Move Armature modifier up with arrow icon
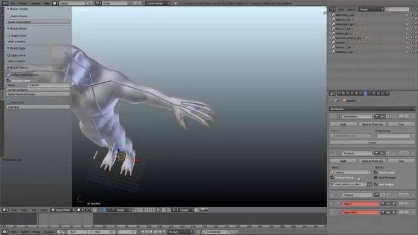The height and width of the screenshot is (235, 418). (401, 153)
